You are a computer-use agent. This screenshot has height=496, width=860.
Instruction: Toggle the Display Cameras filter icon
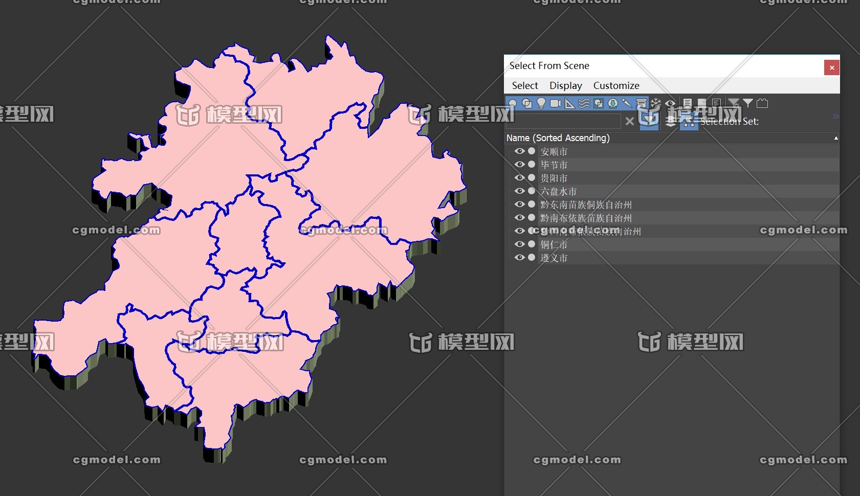pos(555,102)
